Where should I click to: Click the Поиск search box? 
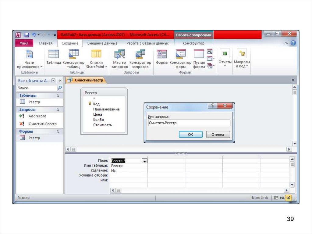point(37,88)
